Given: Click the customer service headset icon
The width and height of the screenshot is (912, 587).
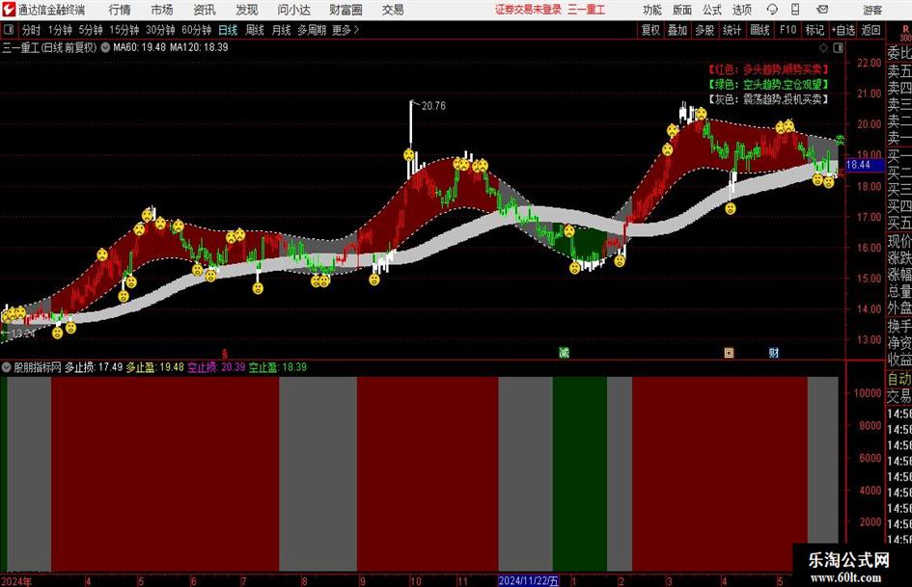Looking at the screenshot, I should (x=772, y=10).
